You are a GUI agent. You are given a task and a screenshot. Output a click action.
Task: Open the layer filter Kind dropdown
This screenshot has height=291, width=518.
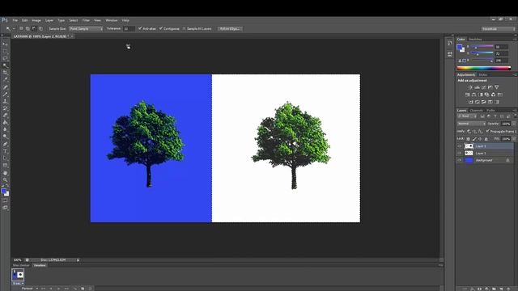466,116
